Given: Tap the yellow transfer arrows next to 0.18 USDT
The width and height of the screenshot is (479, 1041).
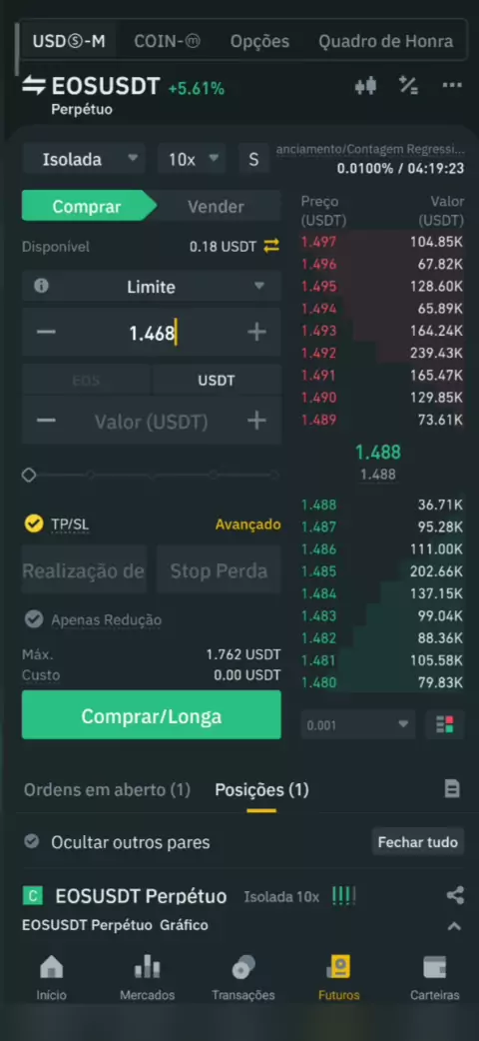Looking at the screenshot, I should click(x=271, y=247).
